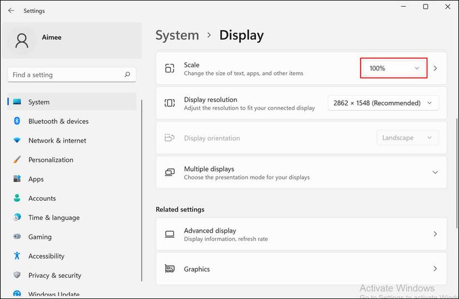Click the Aimee user avatar icon
Screen dimensions: 459x299
coord(22,41)
